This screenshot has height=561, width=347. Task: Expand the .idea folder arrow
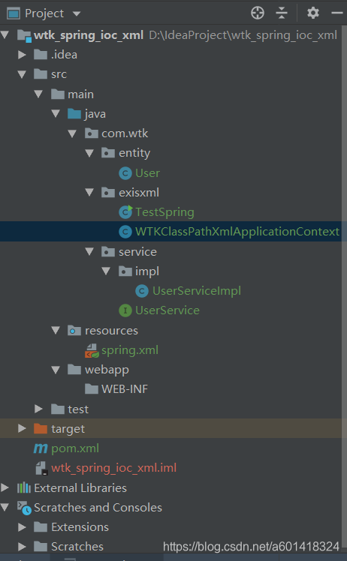[x=22, y=55]
